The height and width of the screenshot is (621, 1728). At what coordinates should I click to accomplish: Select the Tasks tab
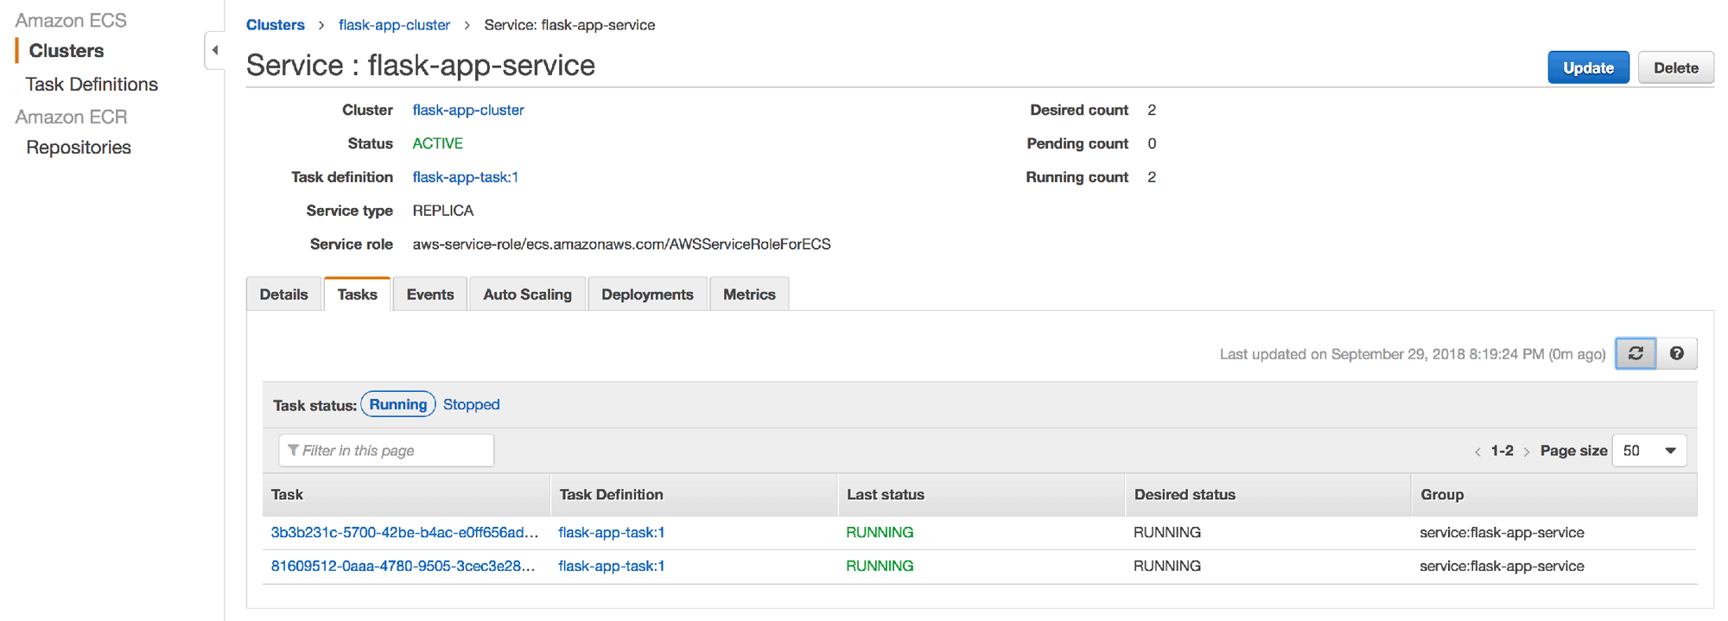[357, 294]
